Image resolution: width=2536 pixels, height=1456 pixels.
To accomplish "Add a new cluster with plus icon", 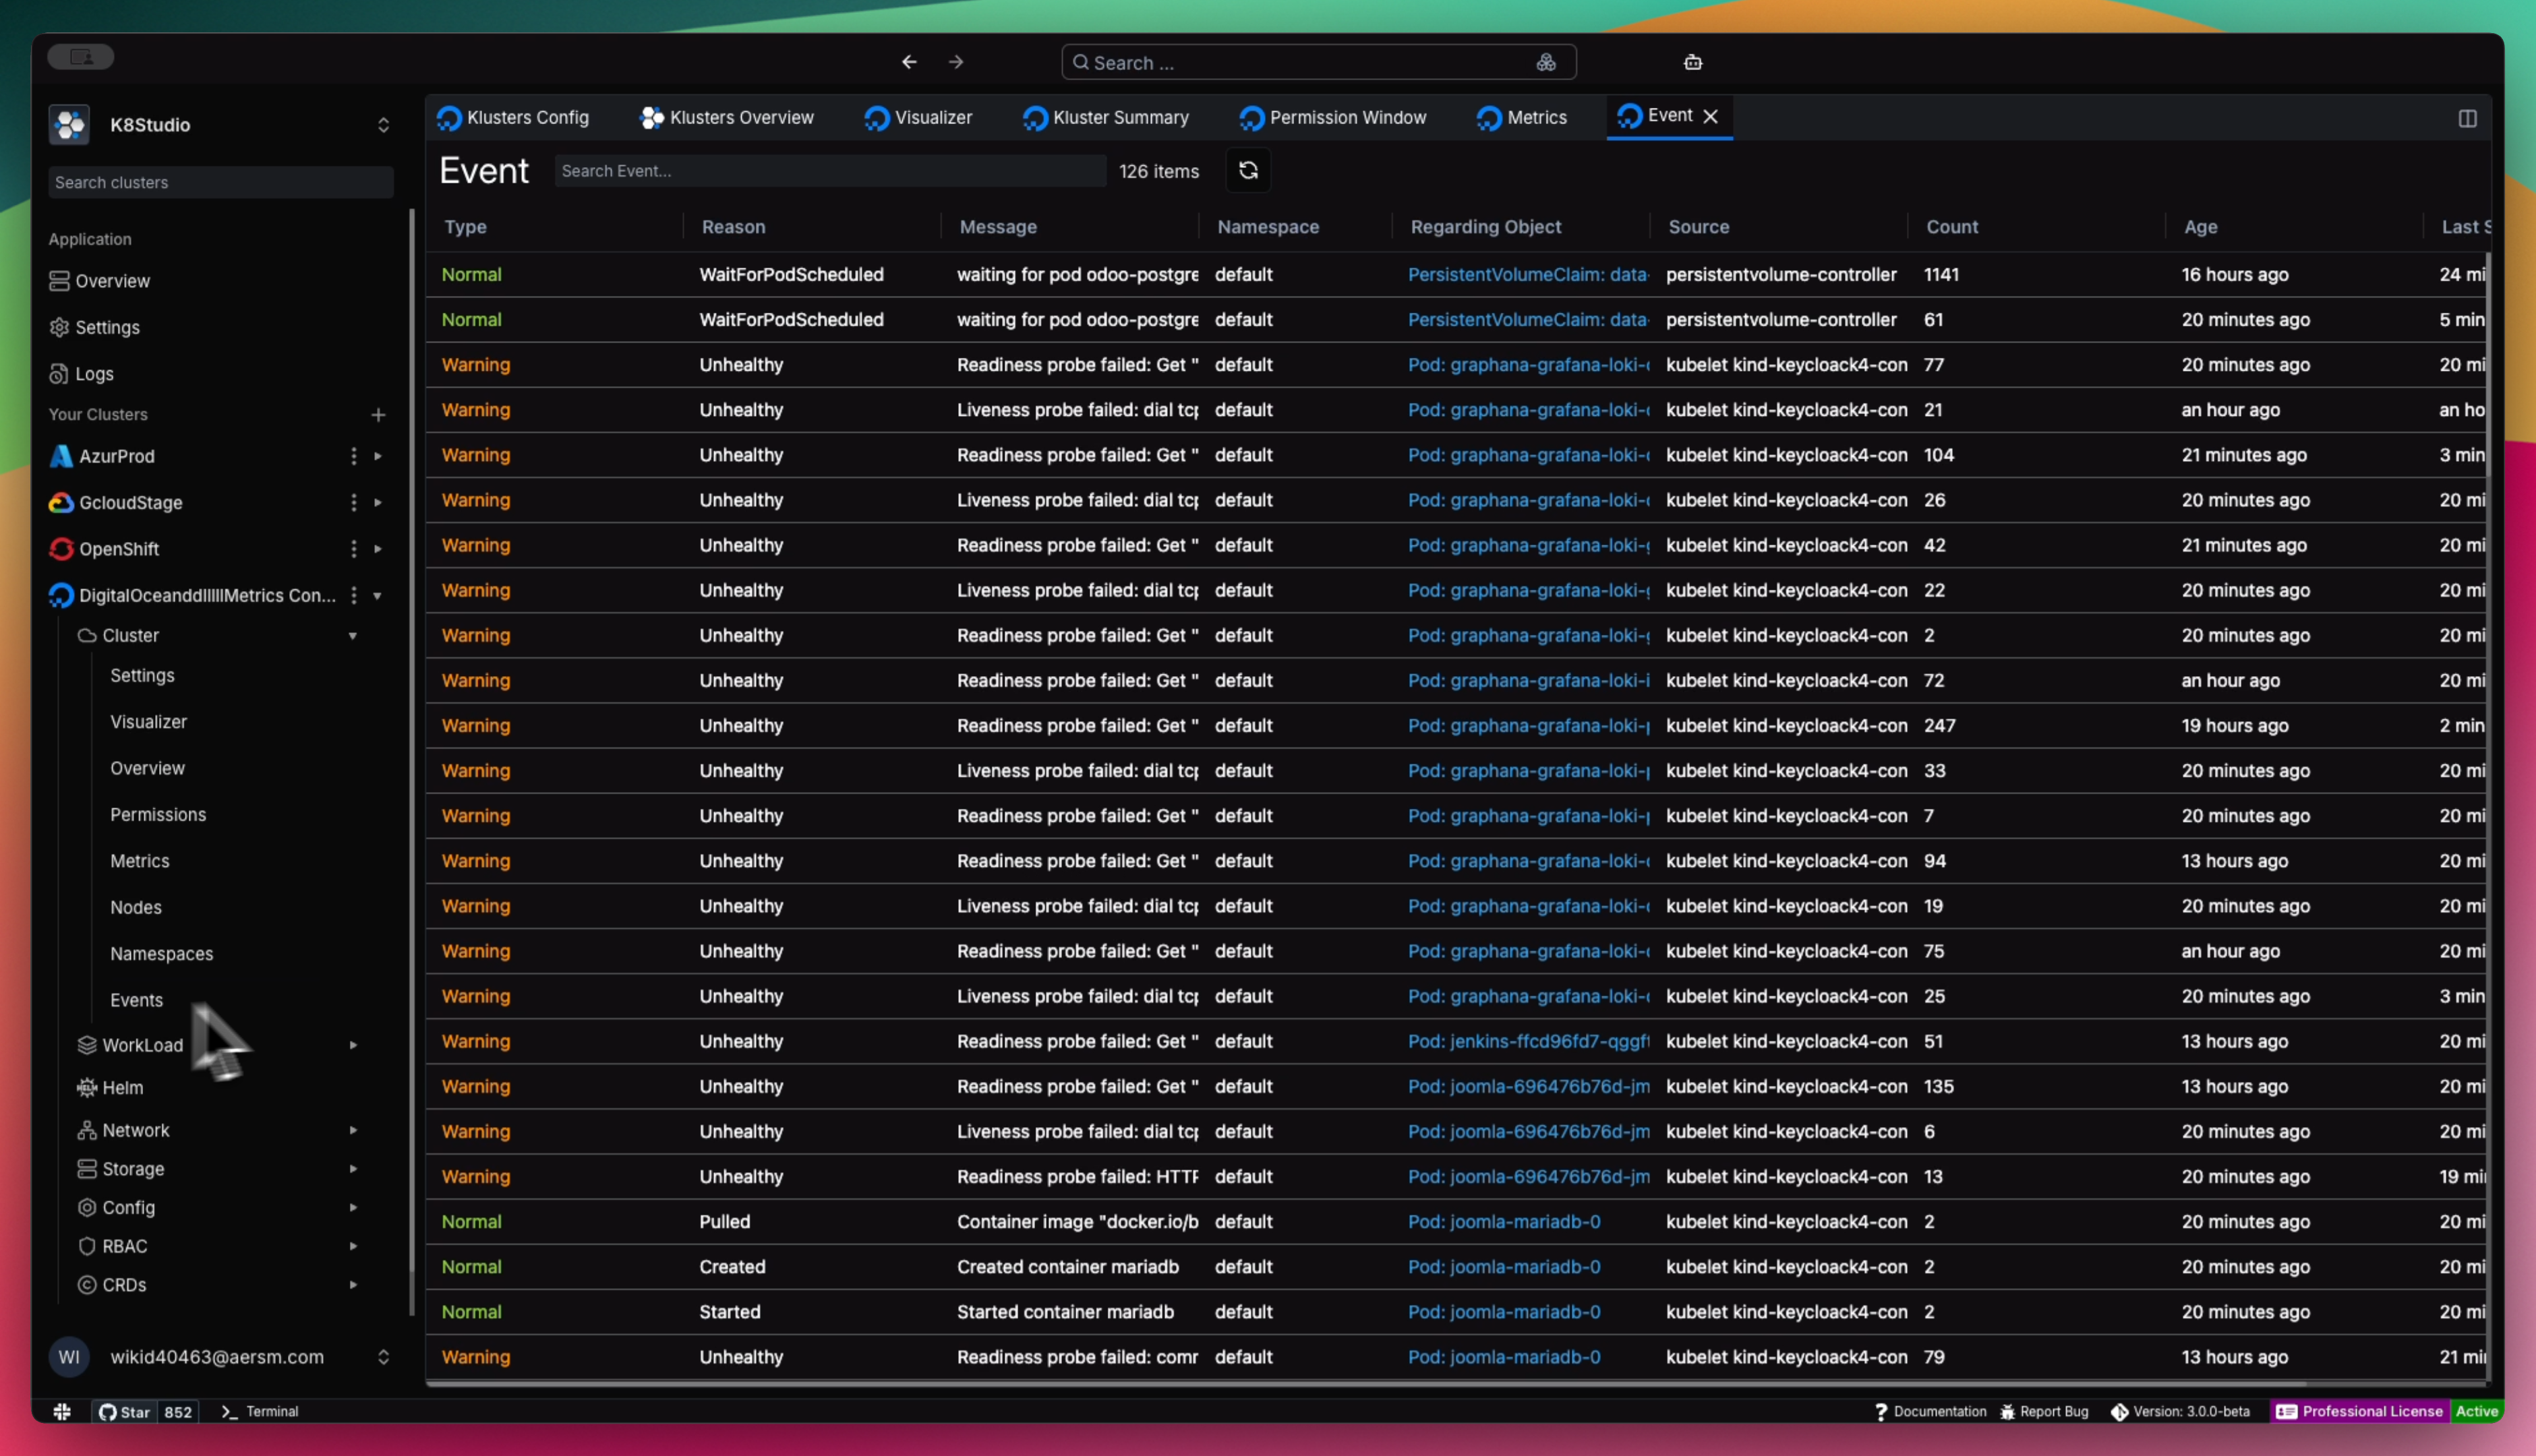I will 378,414.
